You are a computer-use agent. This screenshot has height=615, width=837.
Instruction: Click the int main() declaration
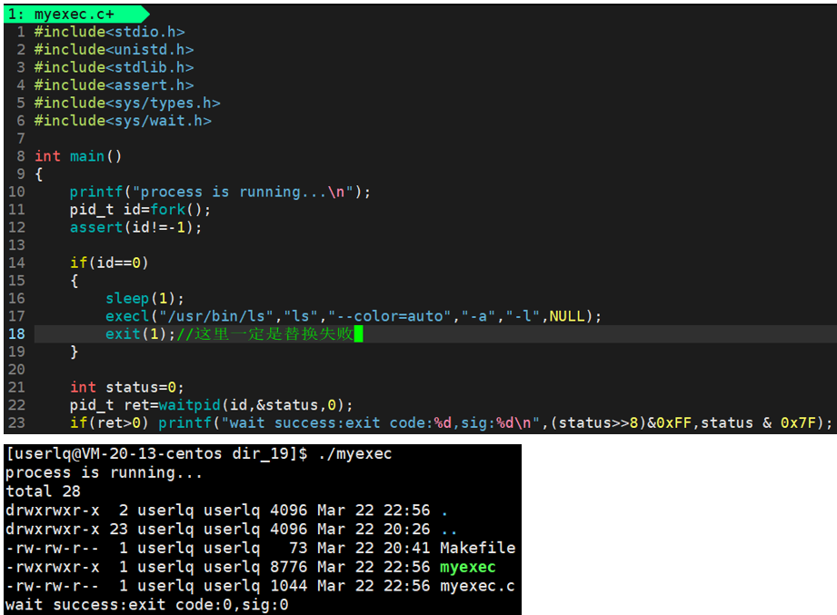tap(78, 156)
